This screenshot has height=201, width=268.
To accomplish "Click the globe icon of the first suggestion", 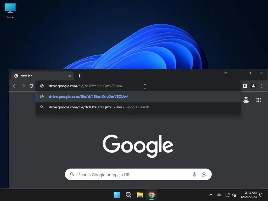I will [x=42, y=97].
